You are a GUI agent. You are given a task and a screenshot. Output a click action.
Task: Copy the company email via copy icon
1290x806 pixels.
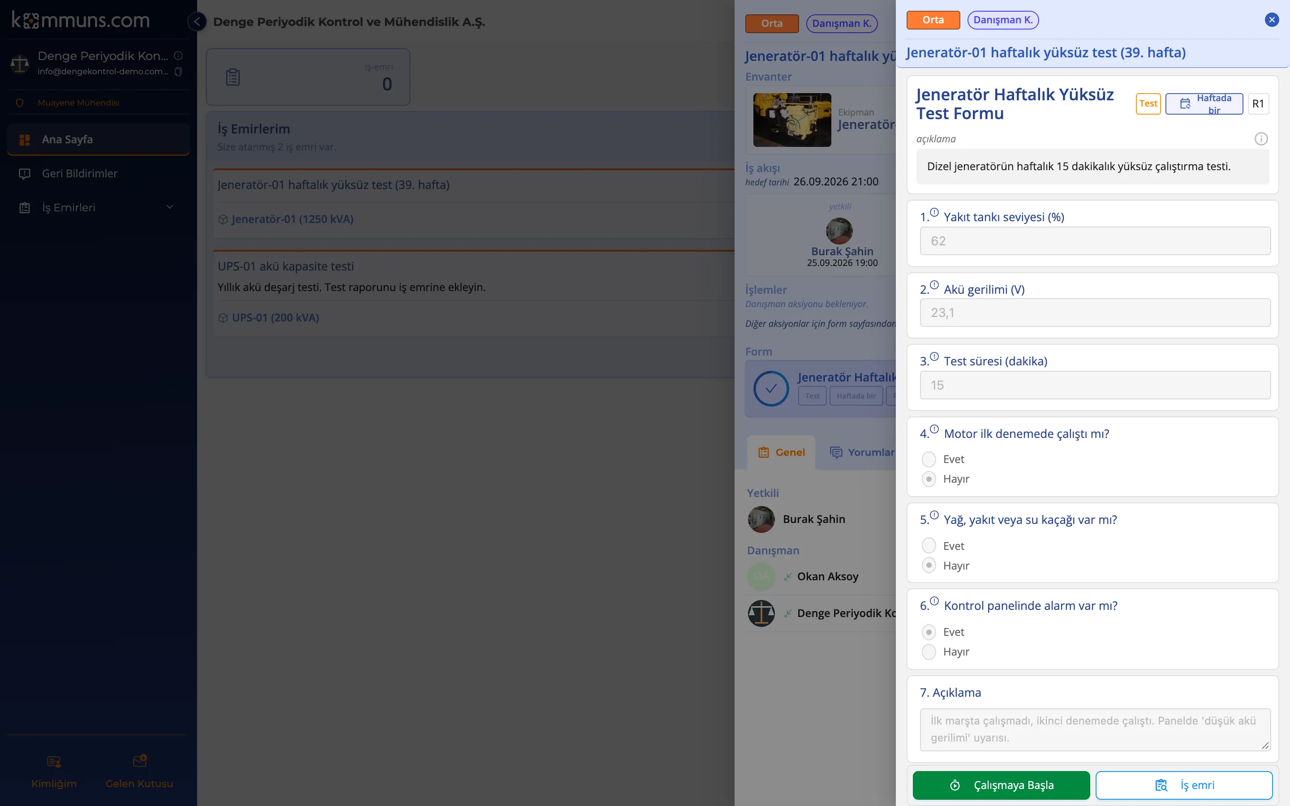tap(179, 72)
